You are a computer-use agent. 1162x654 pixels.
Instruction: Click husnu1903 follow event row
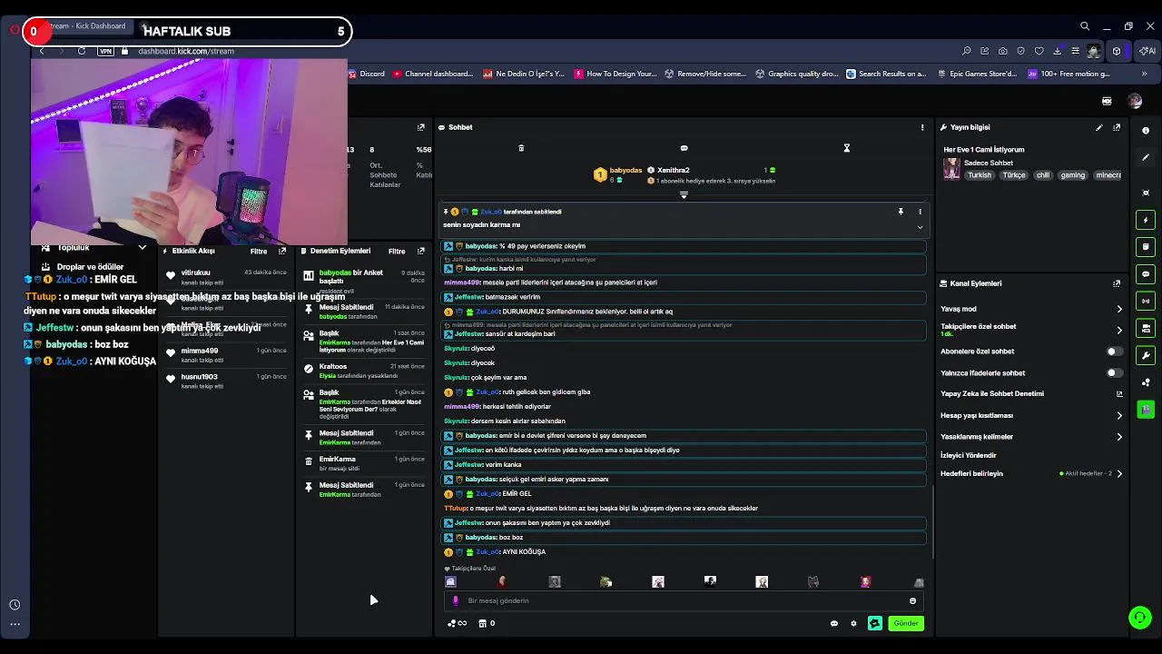(226, 381)
